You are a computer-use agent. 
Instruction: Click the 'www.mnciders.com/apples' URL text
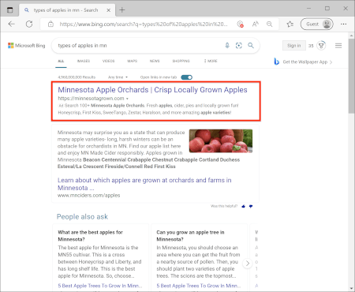tap(89, 196)
